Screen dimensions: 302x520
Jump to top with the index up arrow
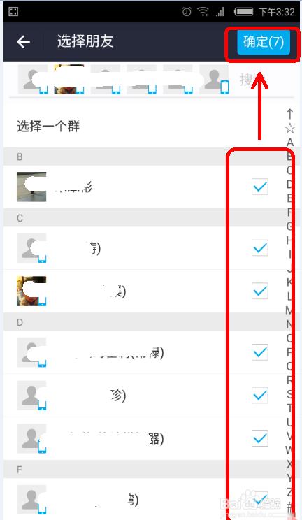(289, 114)
